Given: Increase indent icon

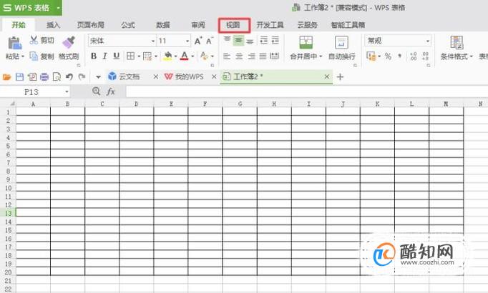Looking at the screenshot, I should click(x=275, y=40).
